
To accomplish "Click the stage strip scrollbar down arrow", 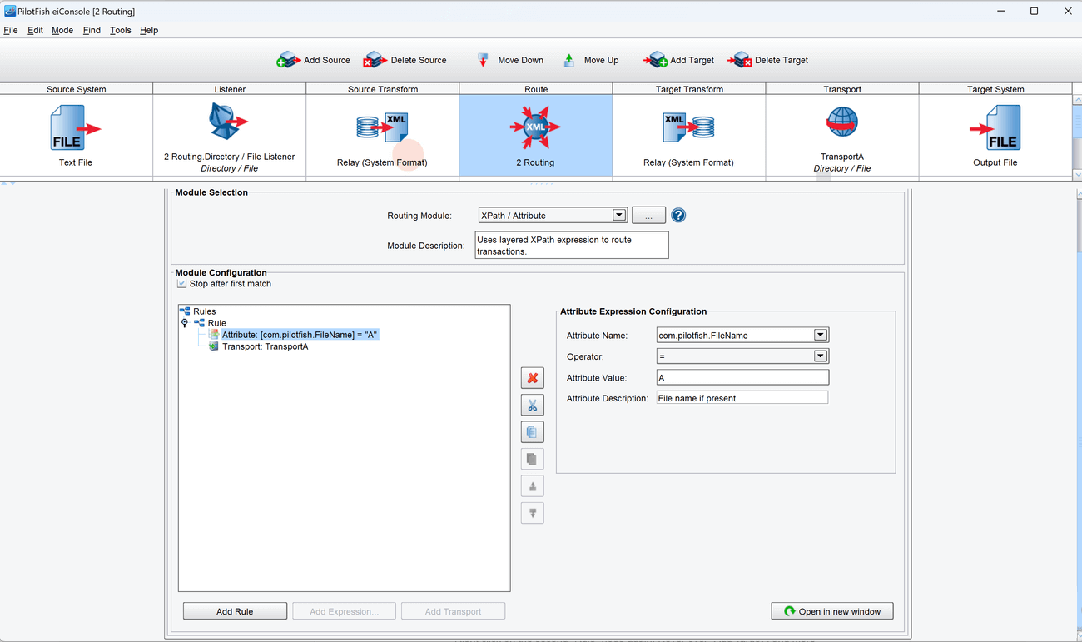I will coord(1077,175).
